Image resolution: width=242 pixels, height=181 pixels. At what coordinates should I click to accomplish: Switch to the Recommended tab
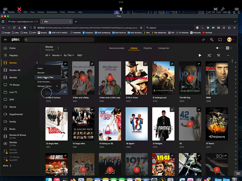pyautogui.click(x=116, y=48)
